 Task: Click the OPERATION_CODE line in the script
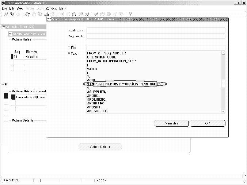pyautogui.click(x=102, y=57)
